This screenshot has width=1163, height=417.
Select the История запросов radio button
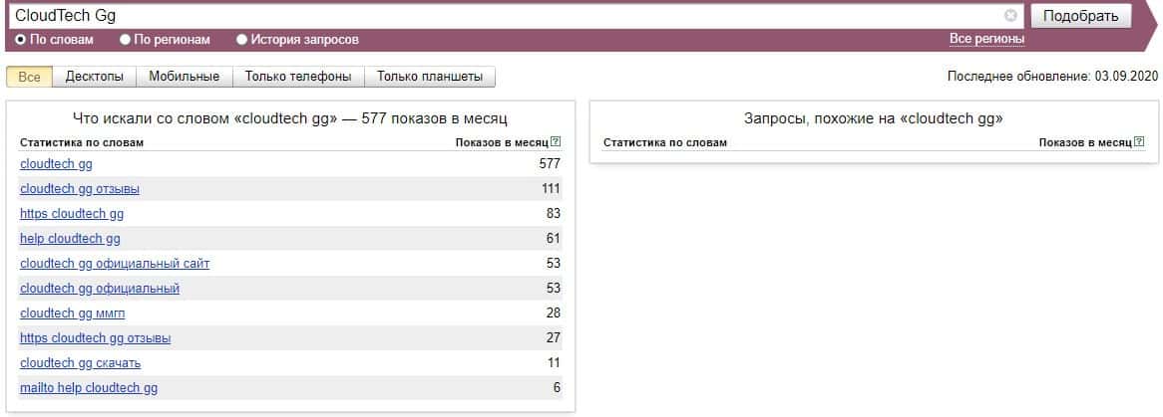241,40
